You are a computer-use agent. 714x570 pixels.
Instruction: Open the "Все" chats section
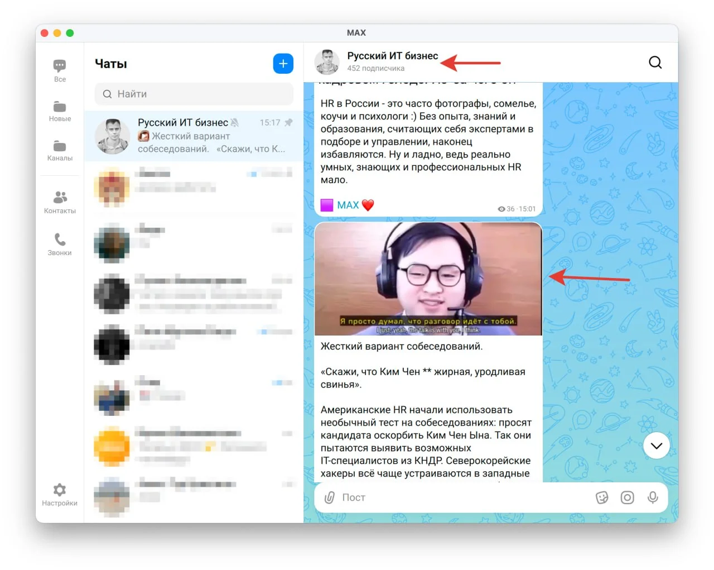60,71
